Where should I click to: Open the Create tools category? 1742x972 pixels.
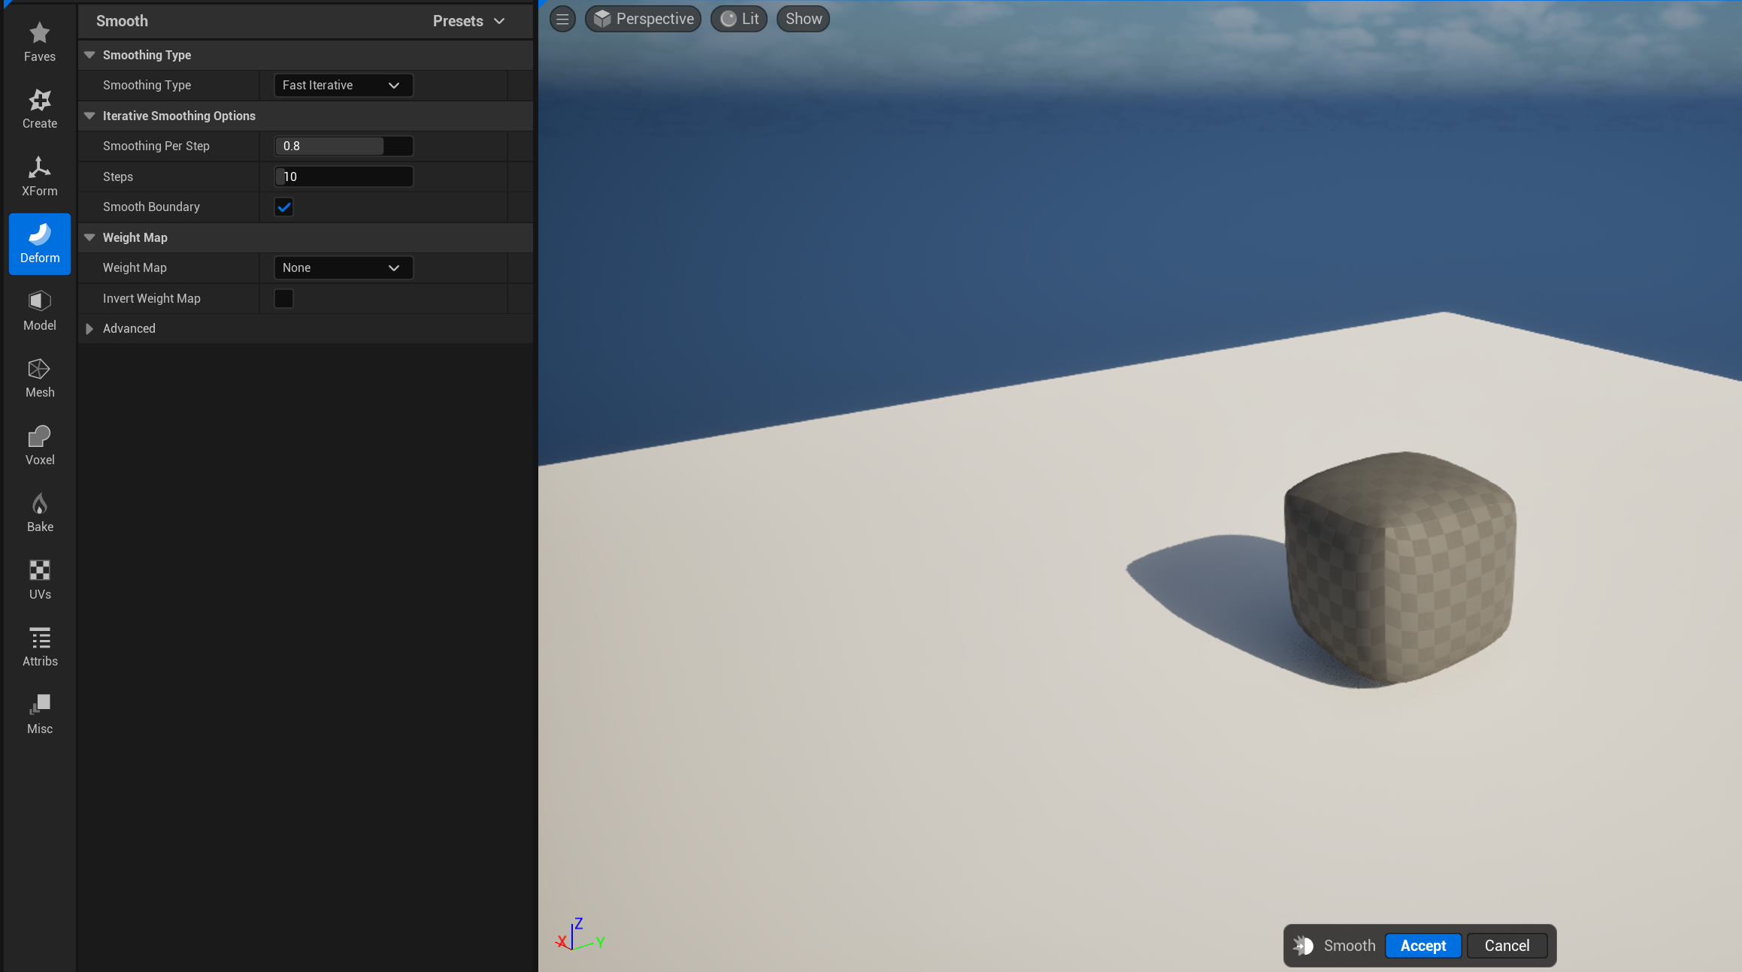(39, 109)
